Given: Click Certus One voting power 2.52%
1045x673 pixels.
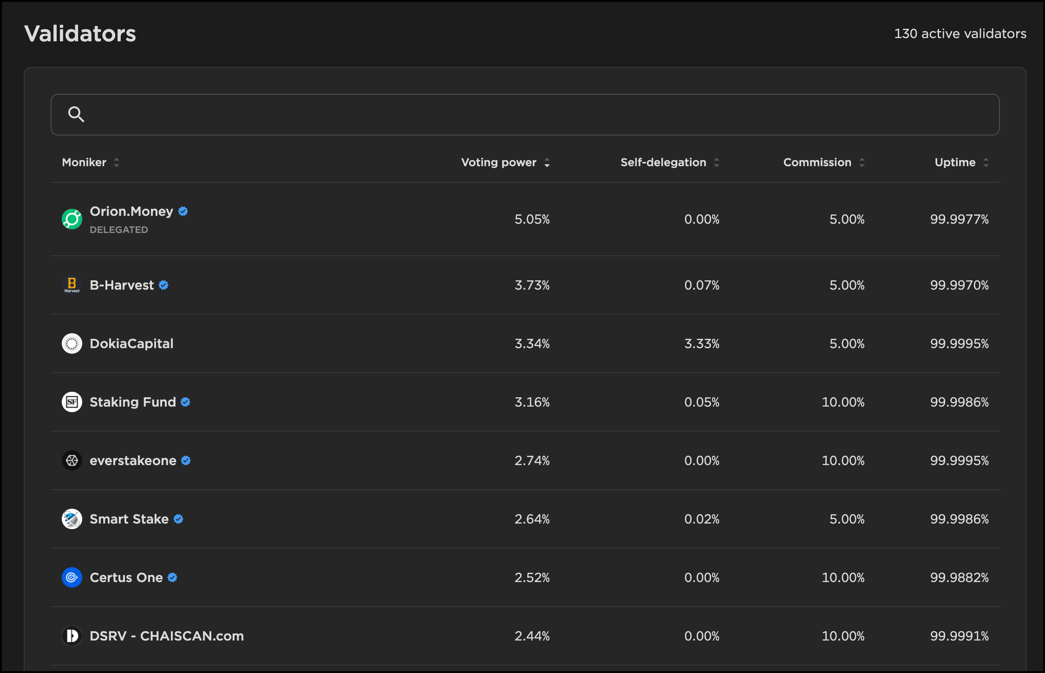Looking at the screenshot, I should pyautogui.click(x=532, y=577).
